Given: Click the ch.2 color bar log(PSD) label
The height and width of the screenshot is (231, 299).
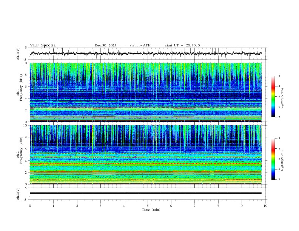Looking at the screenshot, I should (283, 160).
